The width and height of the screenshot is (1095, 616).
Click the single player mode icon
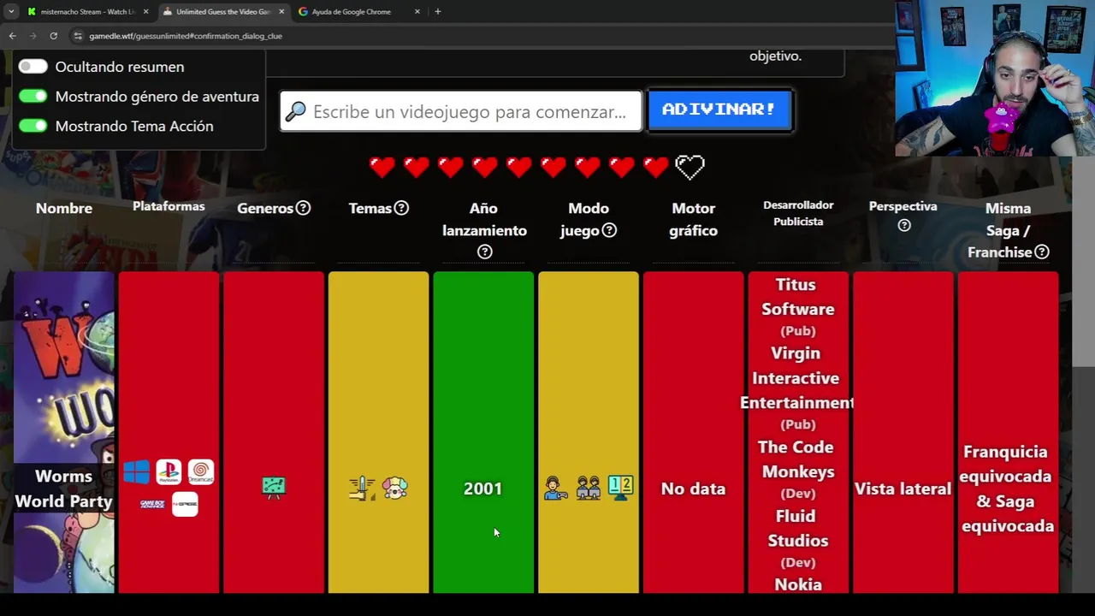[556, 488]
